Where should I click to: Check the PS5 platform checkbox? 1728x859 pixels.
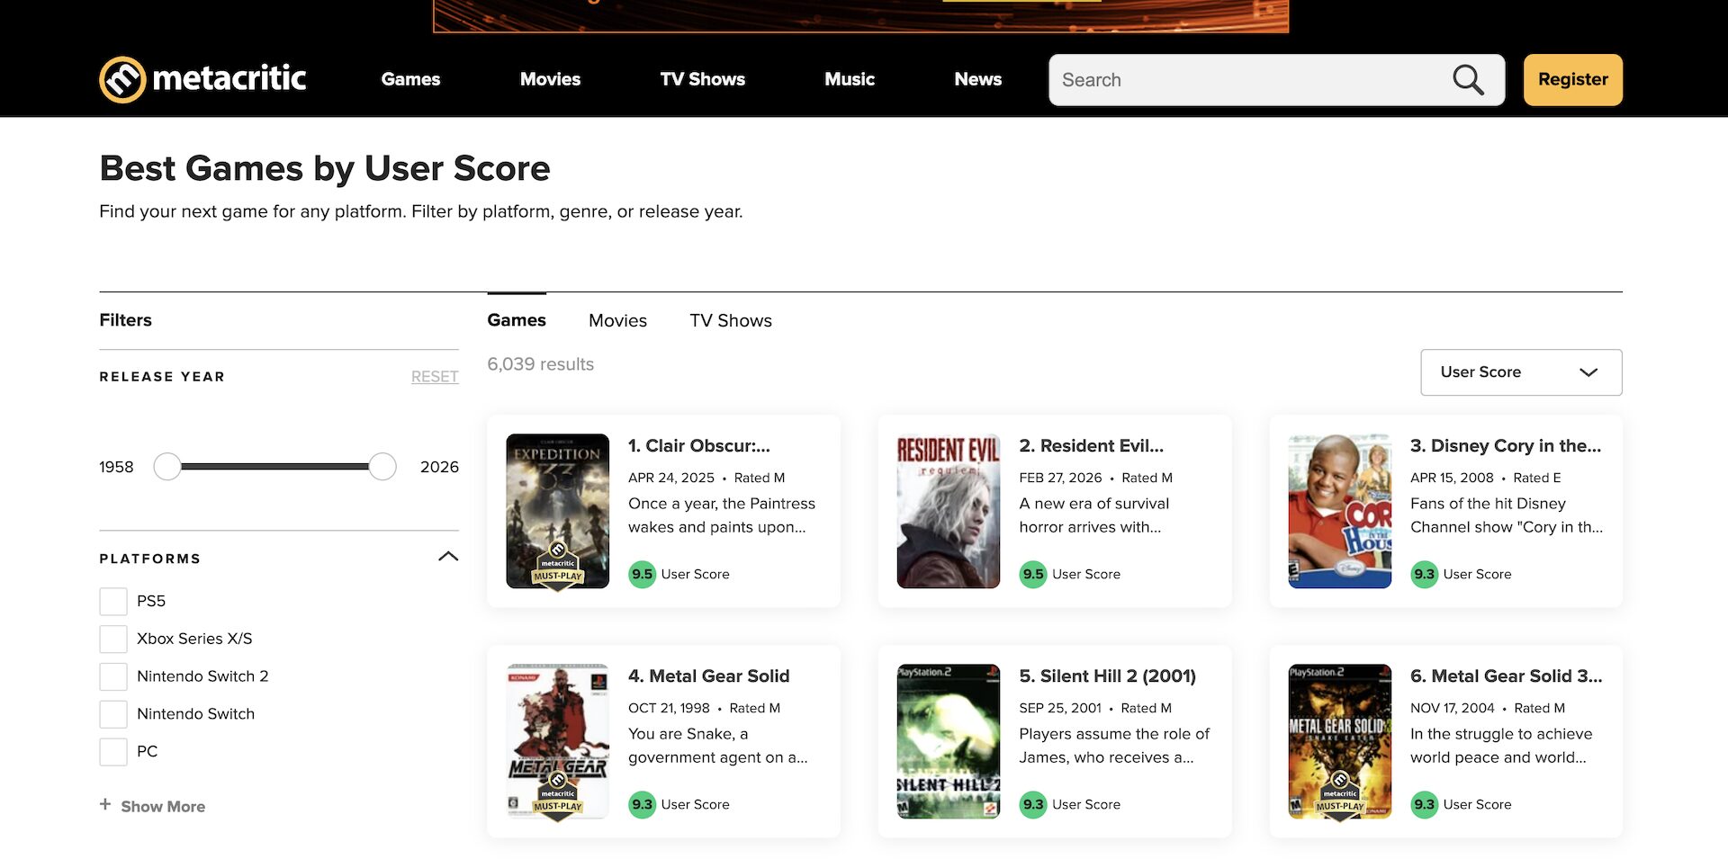click(x=113, y=601)
